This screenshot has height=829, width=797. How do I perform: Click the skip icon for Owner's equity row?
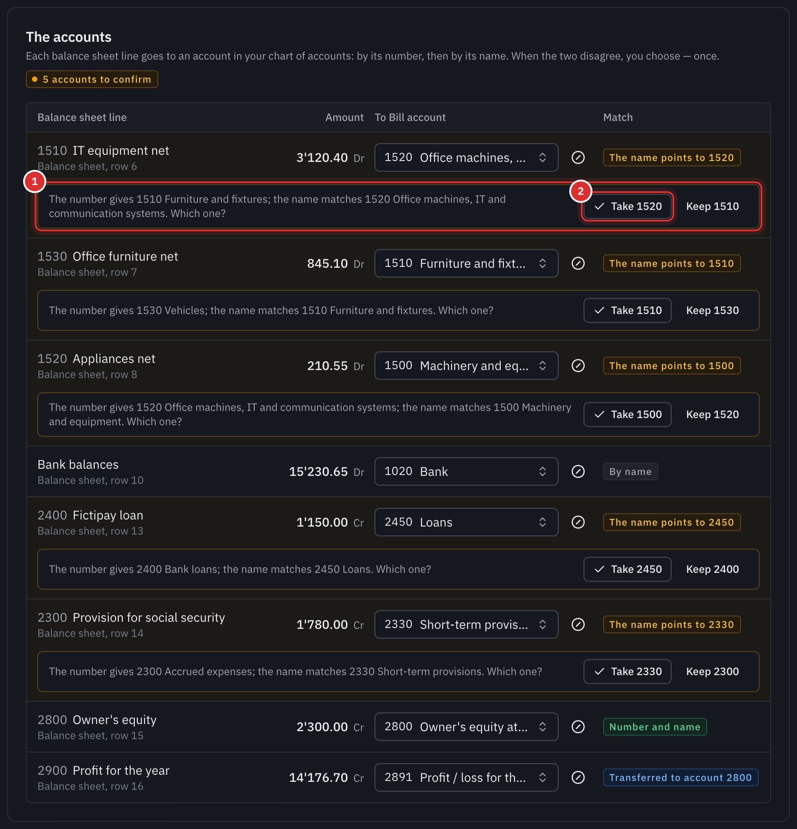tap(578, 727)
